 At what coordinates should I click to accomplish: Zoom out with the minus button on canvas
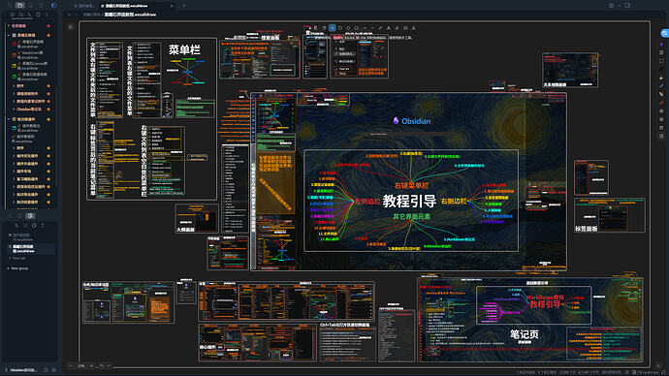tap(71, 365)
